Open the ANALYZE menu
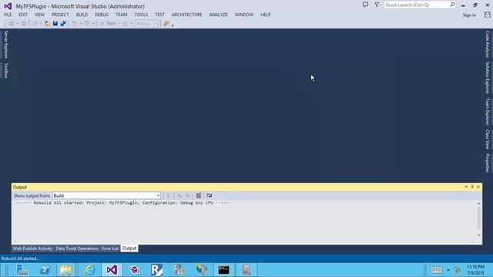 tap(219, 15)
